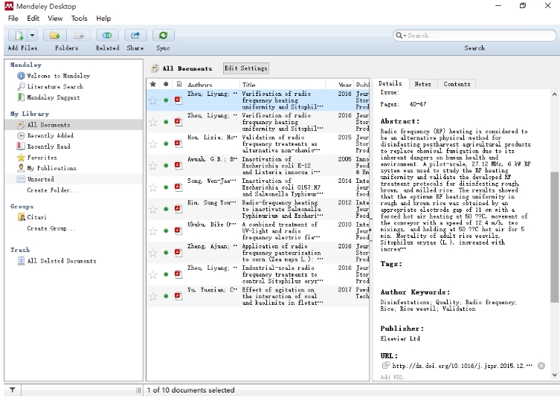This screenshot has width=560, height=397.
Task: Open the File menu
Action: [x=13, y=18]
